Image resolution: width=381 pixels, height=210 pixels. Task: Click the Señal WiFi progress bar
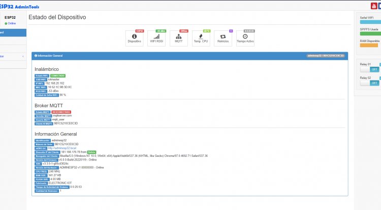pyautogui.click(x=369, y=22)
